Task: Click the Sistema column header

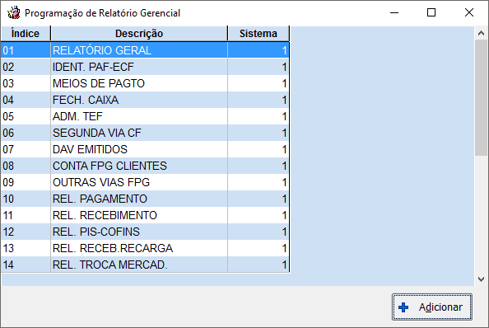Action: (258, 34)
